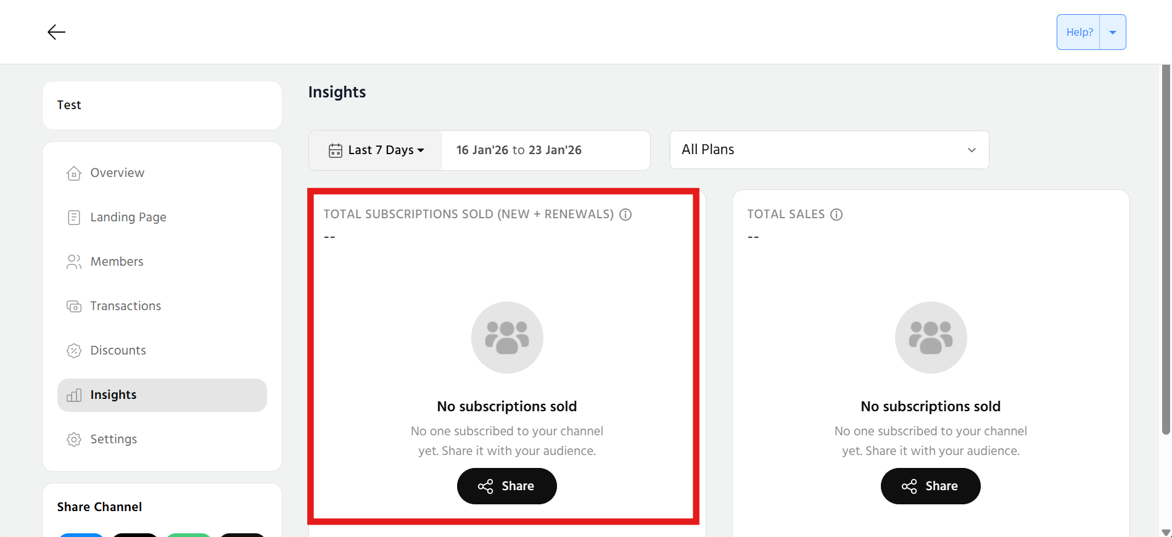Click the Settings gear icon
The width and height of the screenshot is (1172, 537).
click(x=74, y=440)
